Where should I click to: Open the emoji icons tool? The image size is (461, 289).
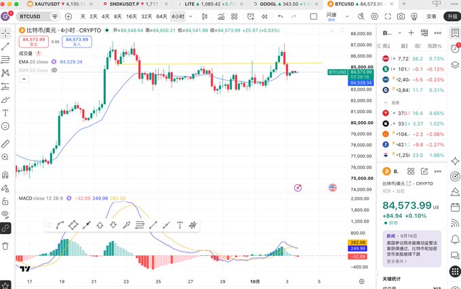pyautogui.click(x=5, y=126)
